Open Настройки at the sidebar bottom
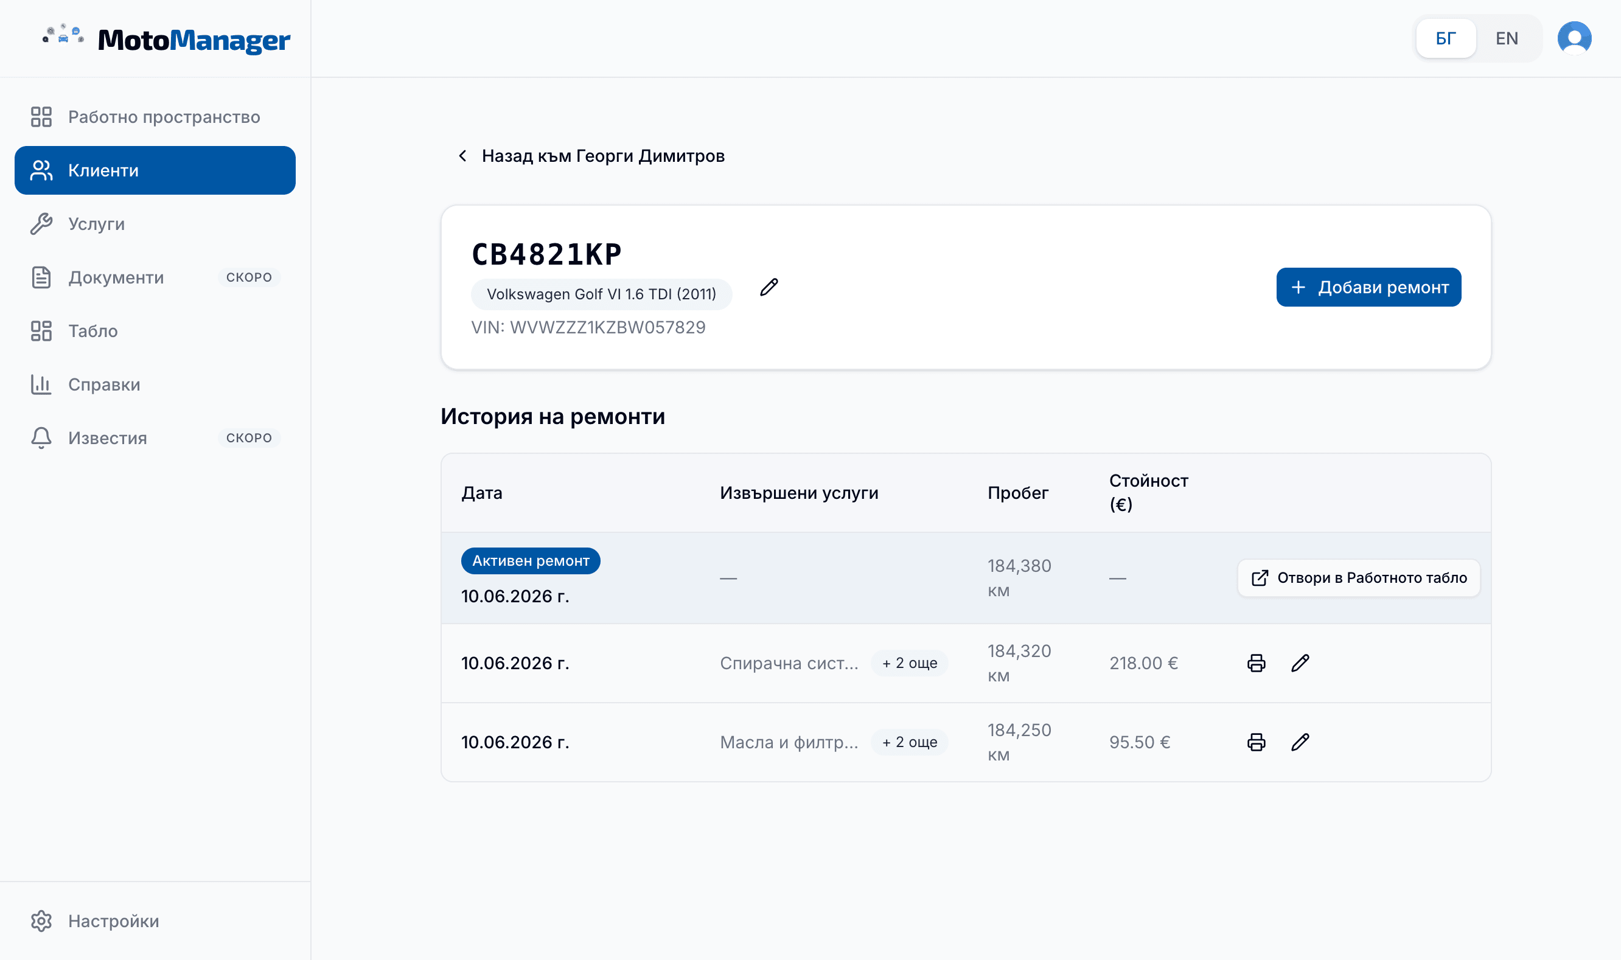 coord(155,921)
